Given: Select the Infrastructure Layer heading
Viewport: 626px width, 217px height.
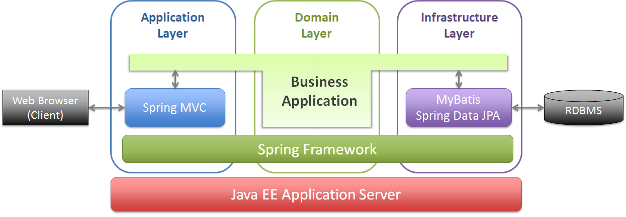Looking at the screenshot, I should point(459,26).
